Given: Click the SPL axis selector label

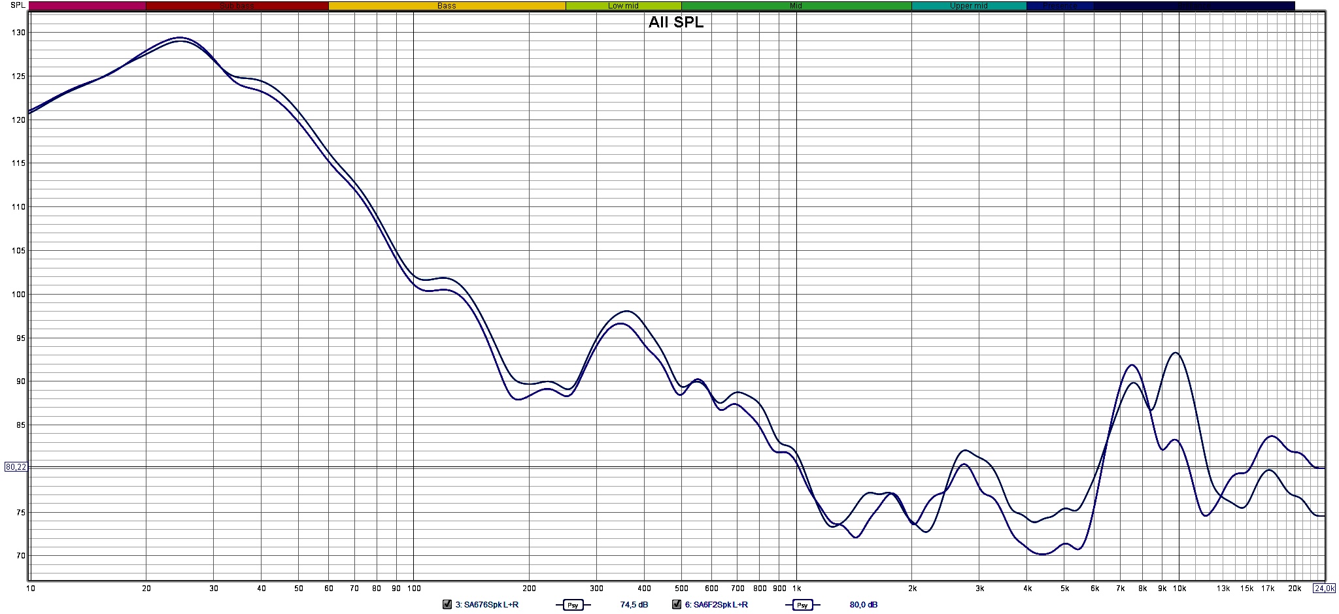Looking at the screenshot, I should tap(18, 5).
